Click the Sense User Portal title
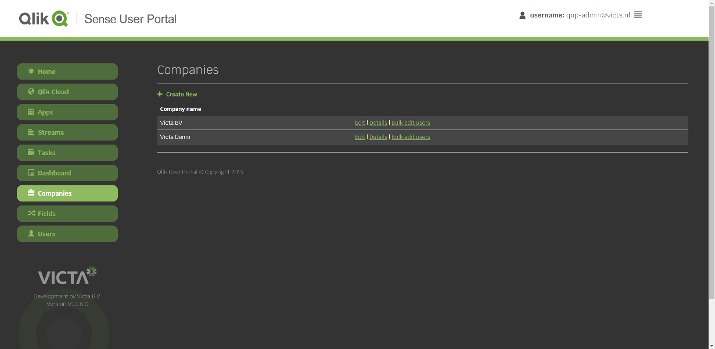The height and width of the screenshot is (349, 715). click(x=131, y=19)
